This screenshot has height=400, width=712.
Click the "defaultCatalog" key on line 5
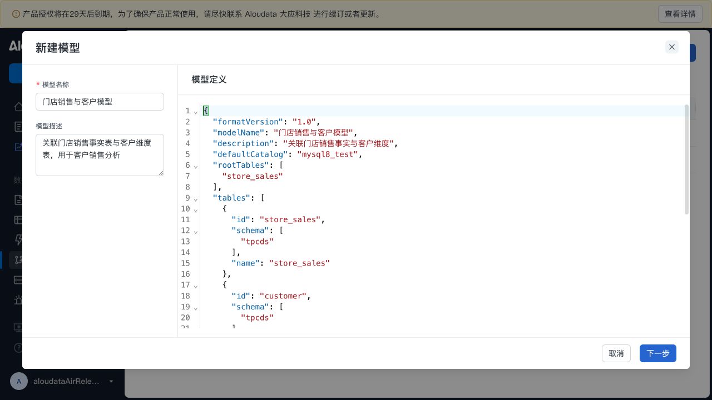(250, 154)
